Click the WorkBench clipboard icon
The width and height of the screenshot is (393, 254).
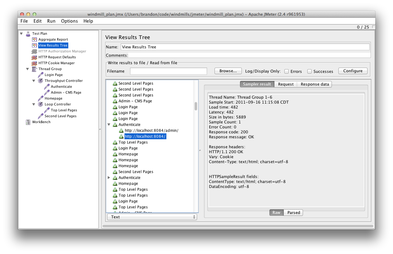coord(28,122)
